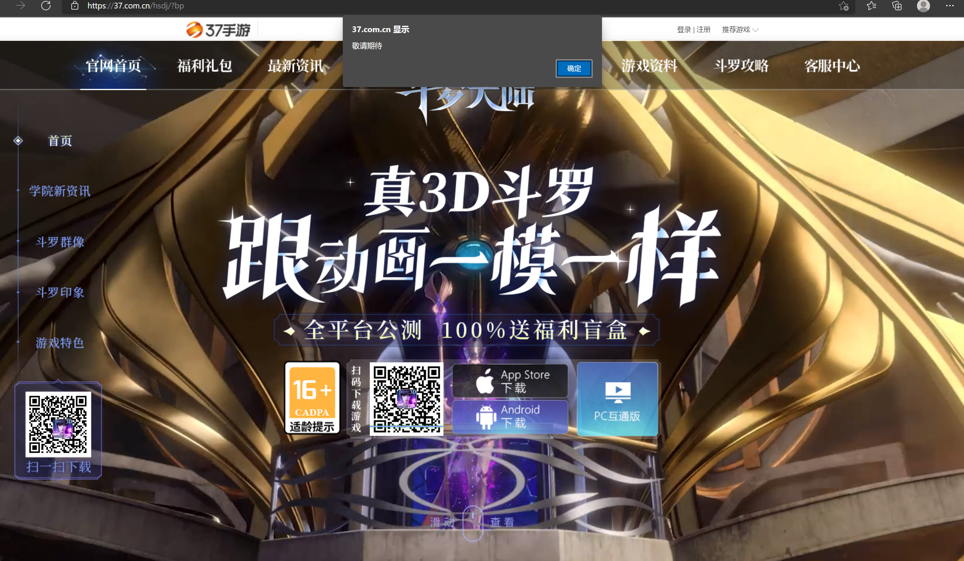Image resolution: width=964 pixels, height=561 pixels.
Task: Jump to 学院新资讯 section
Action: (60, 191)
